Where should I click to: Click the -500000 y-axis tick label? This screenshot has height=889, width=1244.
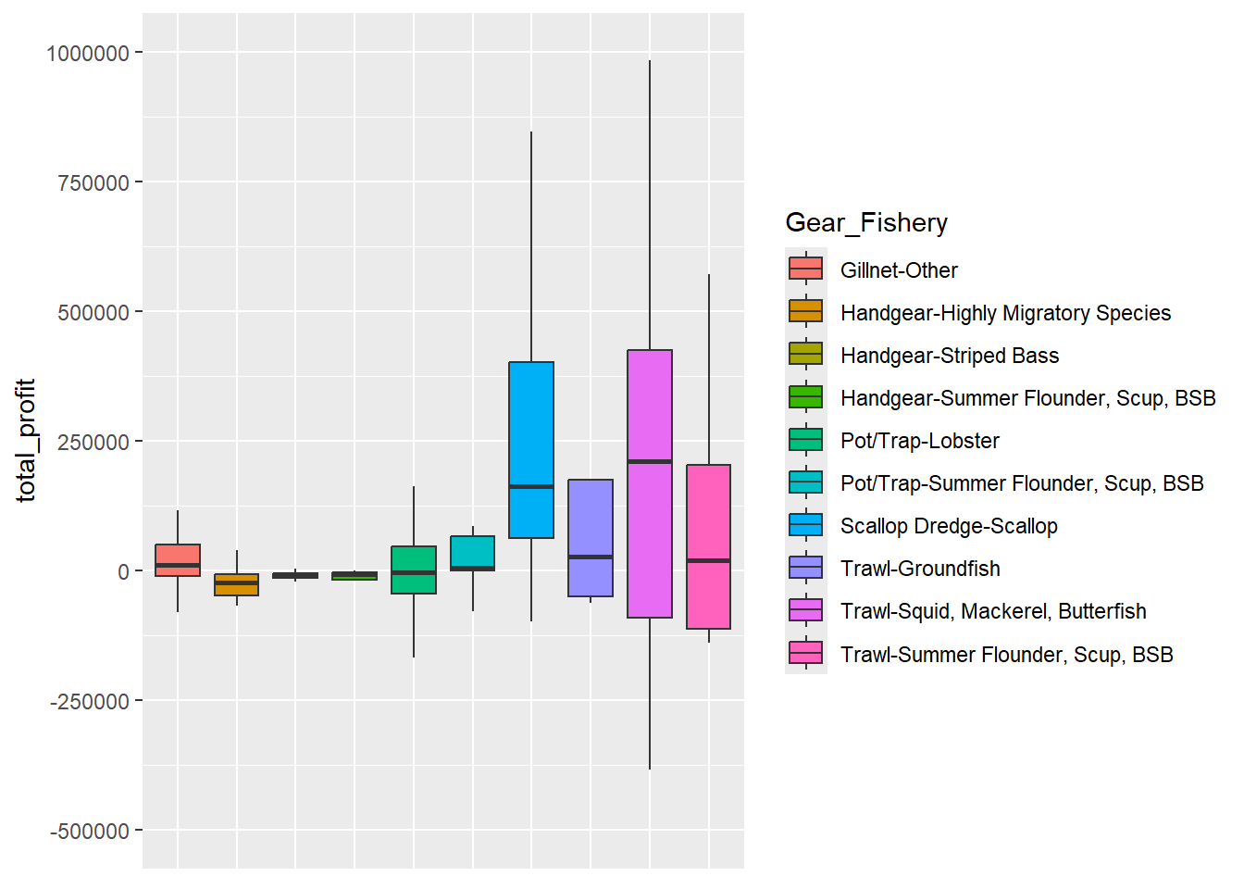pyautogui.click(x=90, y=832)
